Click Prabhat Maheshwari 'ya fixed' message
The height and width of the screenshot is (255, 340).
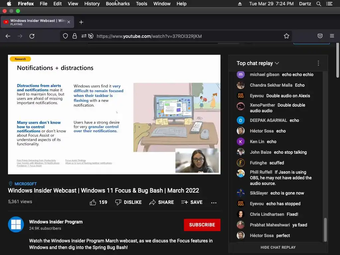pos(300,225)
